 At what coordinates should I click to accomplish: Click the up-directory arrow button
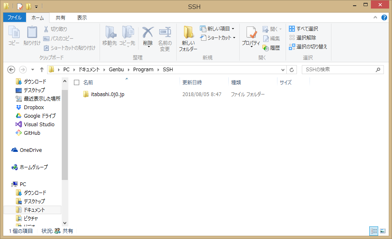[41, 70]
